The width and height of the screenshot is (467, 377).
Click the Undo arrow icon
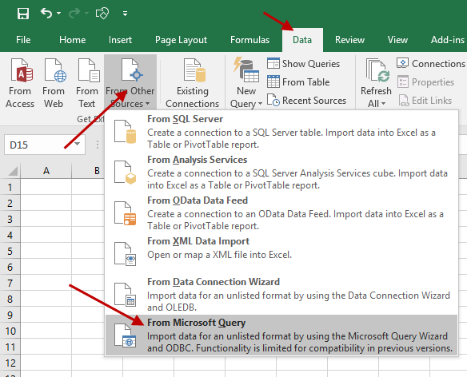(x=46, y=13)
